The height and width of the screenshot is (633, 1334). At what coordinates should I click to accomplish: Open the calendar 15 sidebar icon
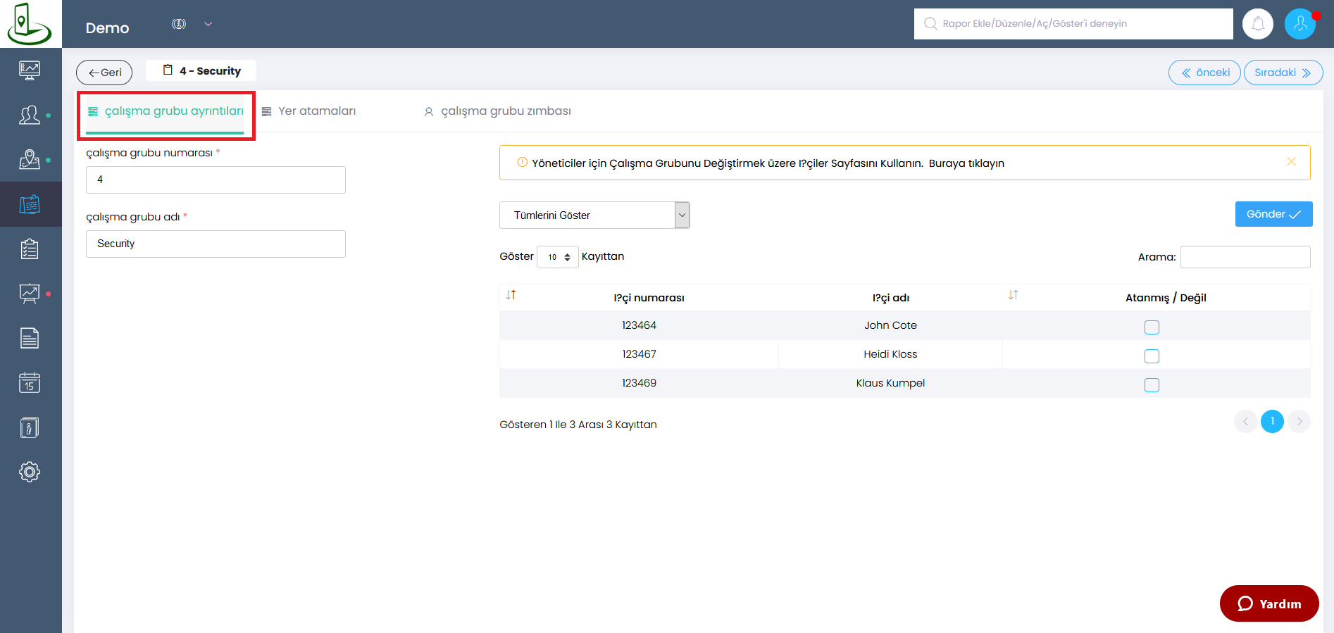[x=30, y=383]
